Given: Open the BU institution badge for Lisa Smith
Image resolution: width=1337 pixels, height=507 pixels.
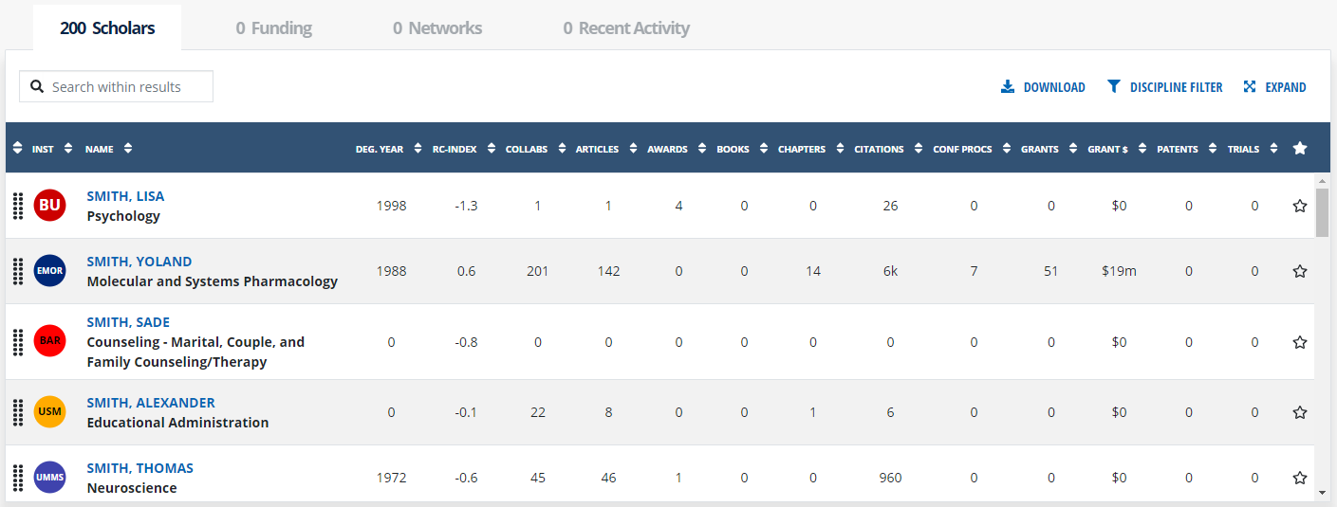Looking at the screenshot, I should [49, 206].
